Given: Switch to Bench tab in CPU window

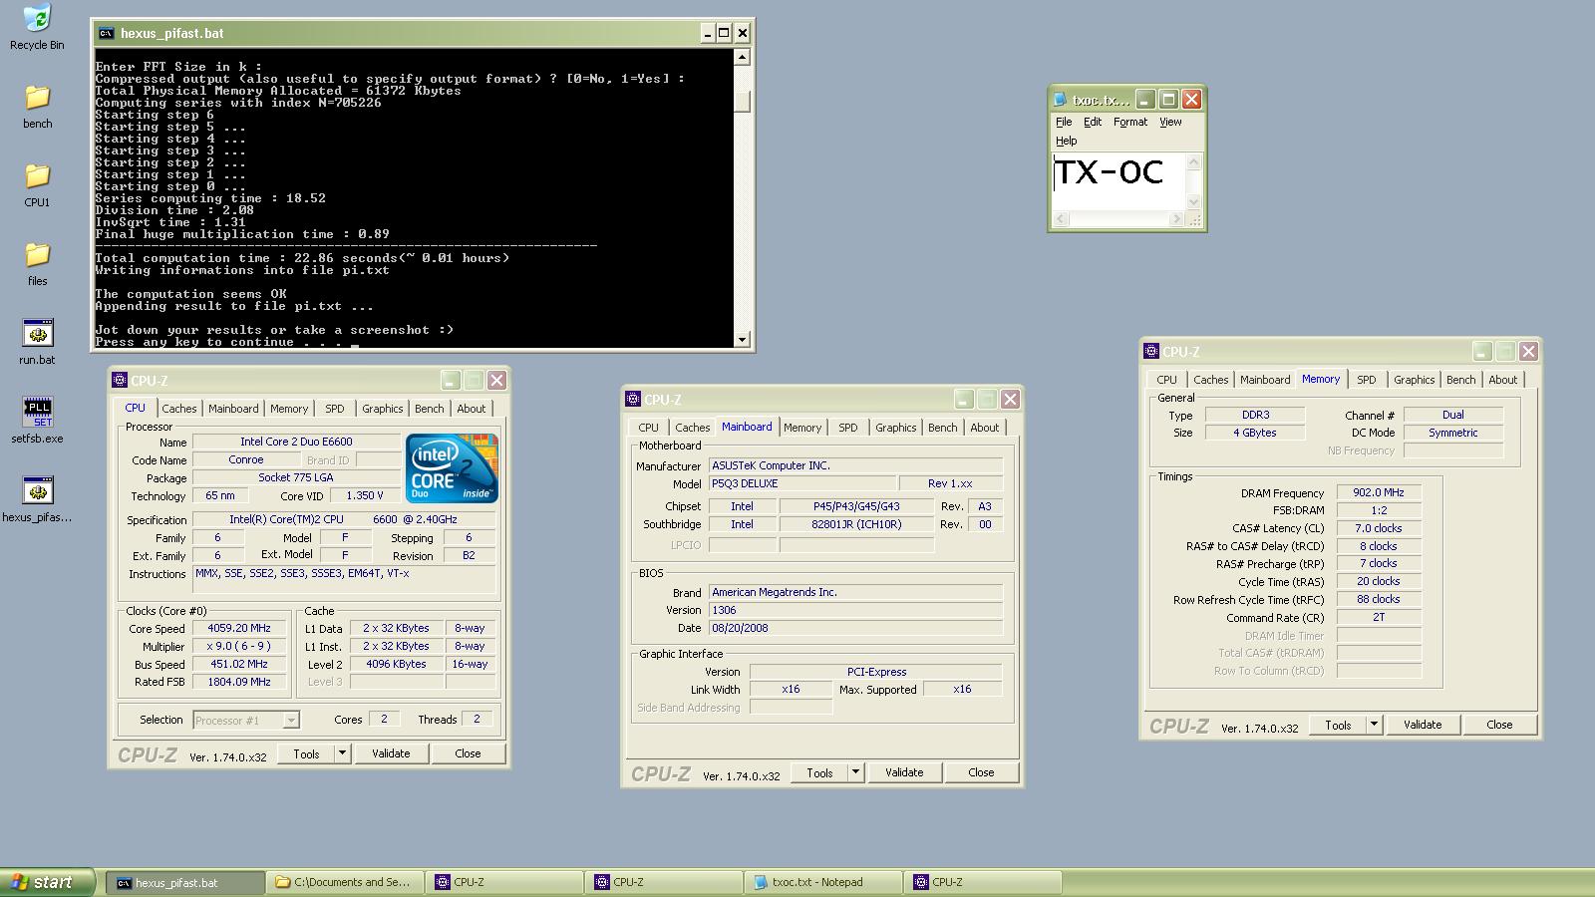Looking at the screenshot, I should (430, 409).
